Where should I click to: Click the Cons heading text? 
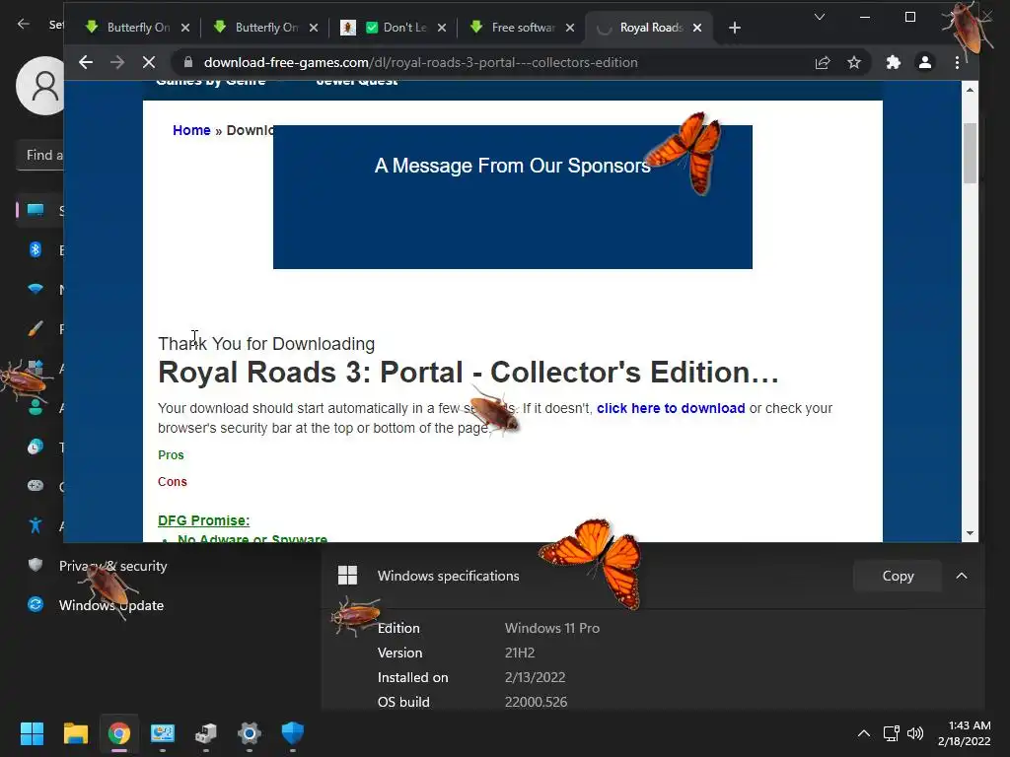tap(173, 481)
